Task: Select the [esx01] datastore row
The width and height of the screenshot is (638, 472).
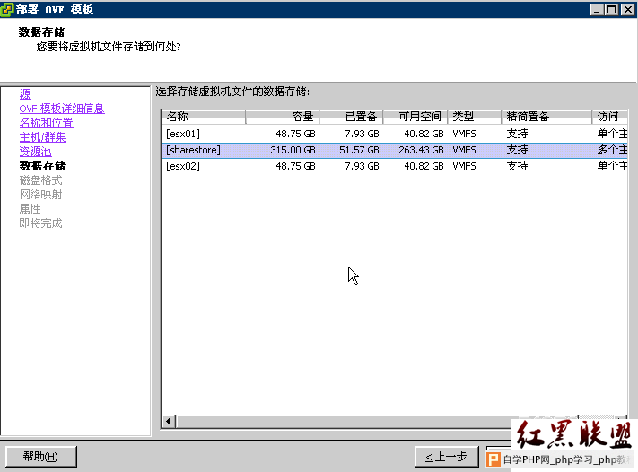Action: pyautogui.click(x=394, y=134)
